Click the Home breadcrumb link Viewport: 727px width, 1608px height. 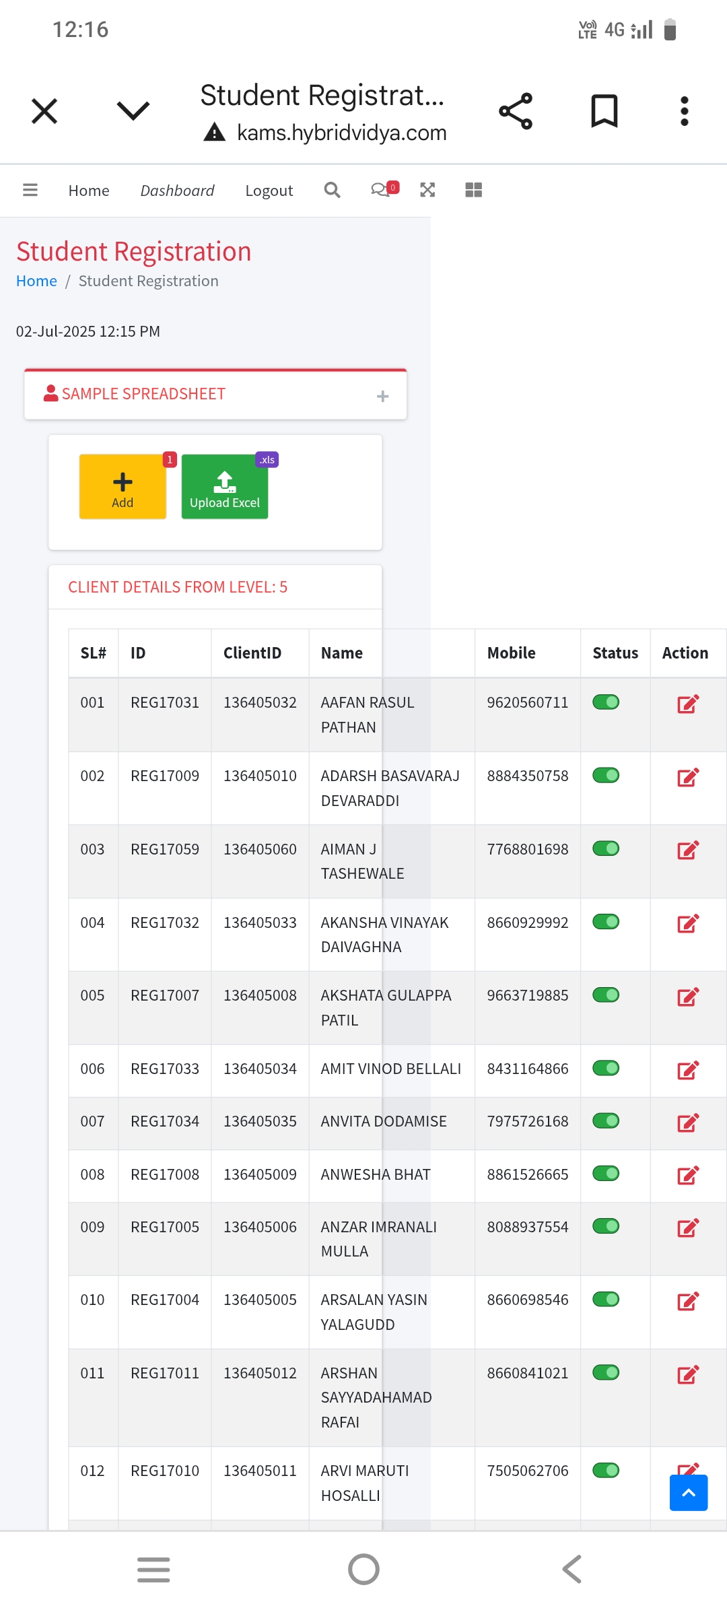point(36,281)
